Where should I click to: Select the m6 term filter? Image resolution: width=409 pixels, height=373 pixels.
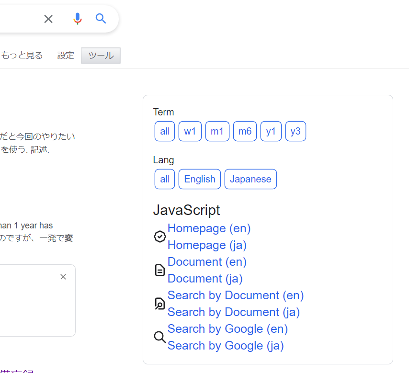[x=245, y=131]
